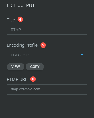Click the Title field label

click(11, 20)
